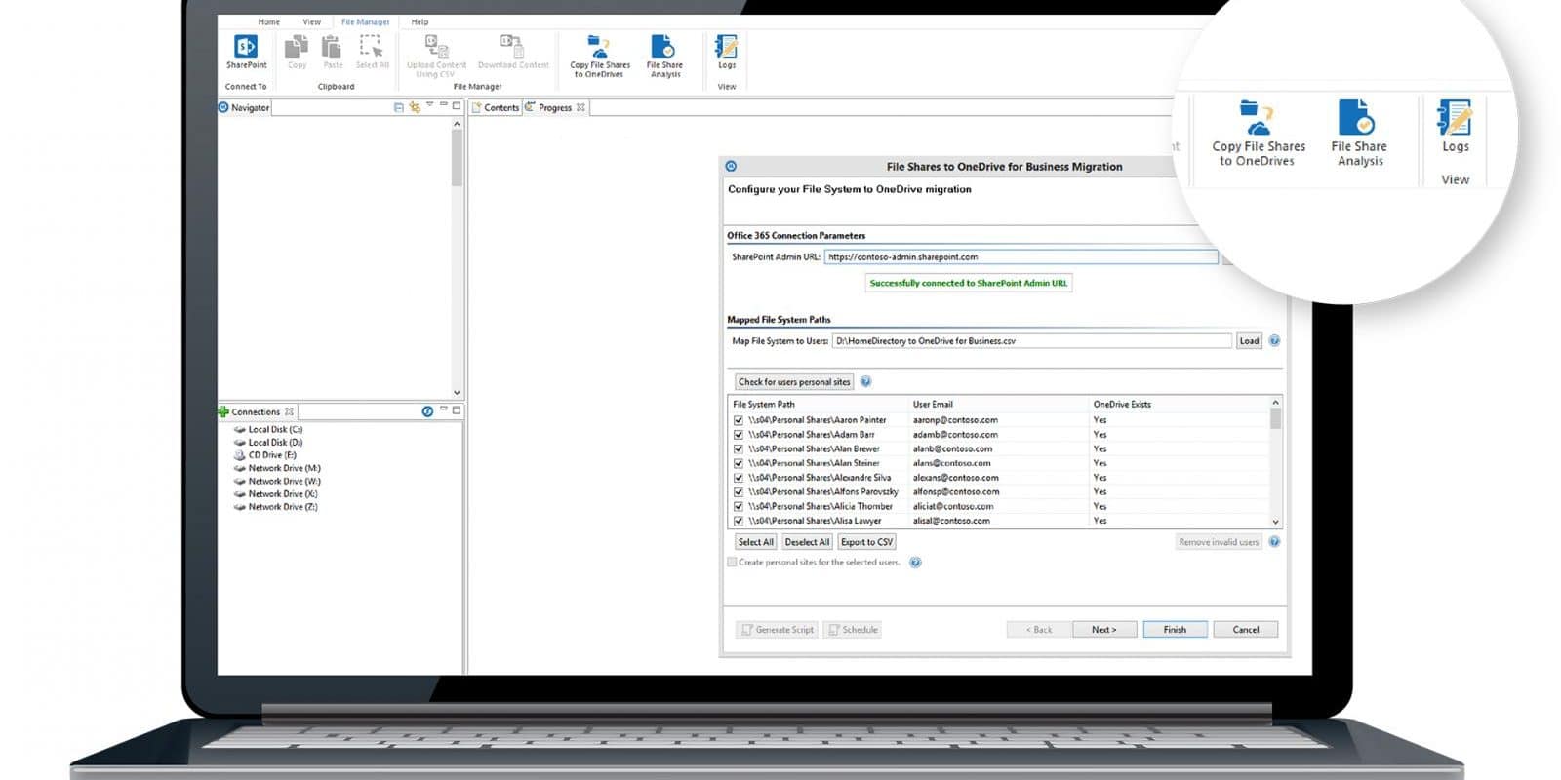Maximize the Connections panel

(x=456, y=410)
